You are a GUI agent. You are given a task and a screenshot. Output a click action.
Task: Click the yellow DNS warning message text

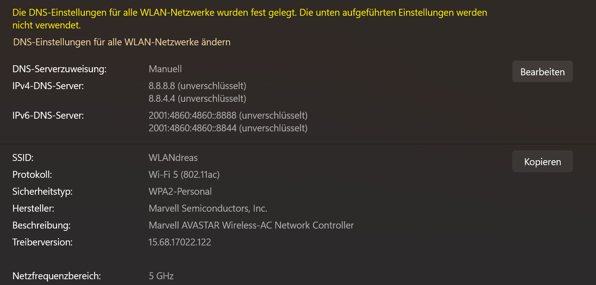point(250,19)
